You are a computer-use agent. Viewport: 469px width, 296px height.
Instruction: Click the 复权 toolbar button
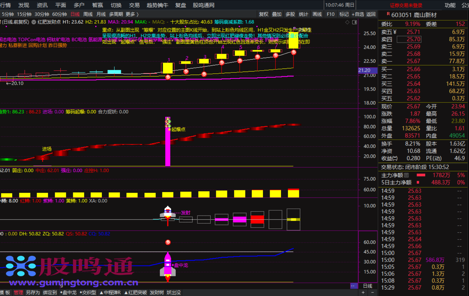click(x=264, y=14)
